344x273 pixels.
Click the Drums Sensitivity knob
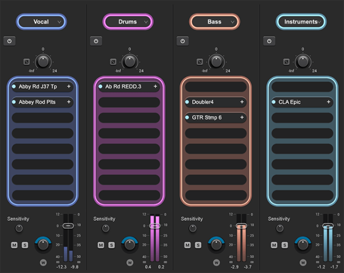tap(105, 228)
